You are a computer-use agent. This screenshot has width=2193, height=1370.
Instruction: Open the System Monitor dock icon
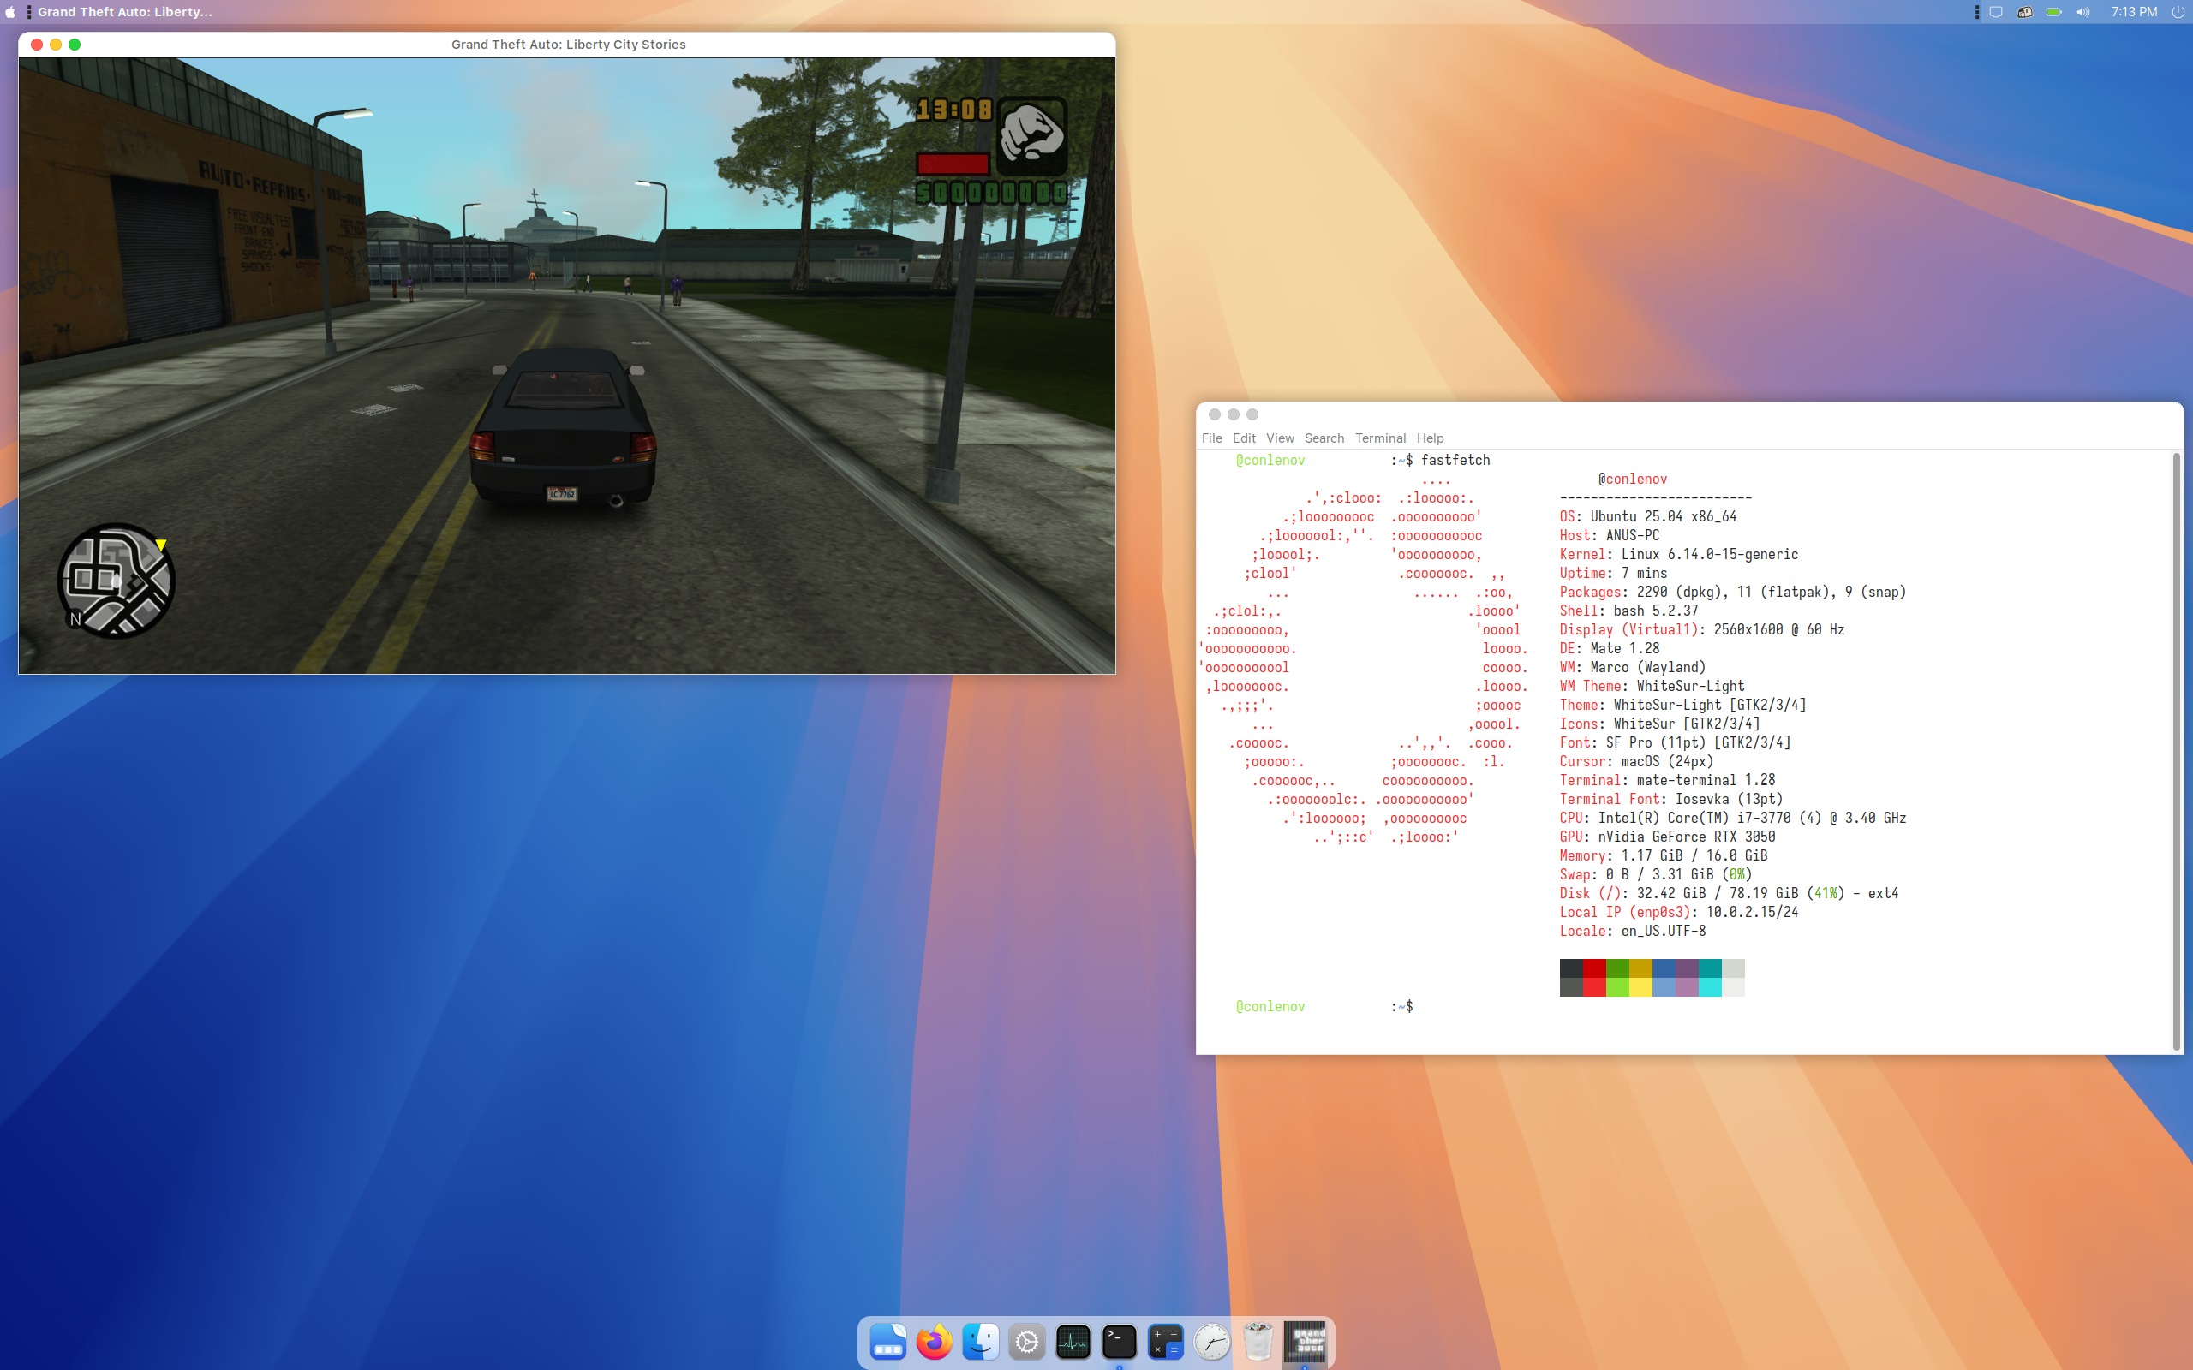(x=1073, y=1342)
